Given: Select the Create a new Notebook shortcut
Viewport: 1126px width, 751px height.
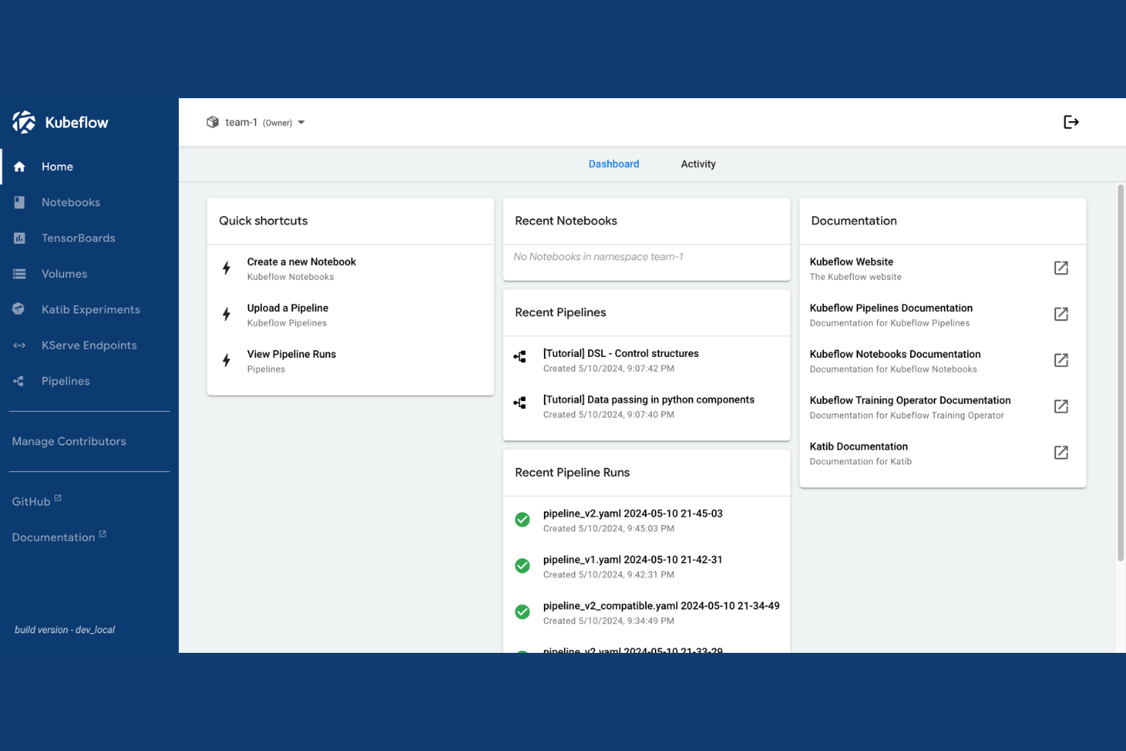Looking at the screenshot, I should (351, 269).
